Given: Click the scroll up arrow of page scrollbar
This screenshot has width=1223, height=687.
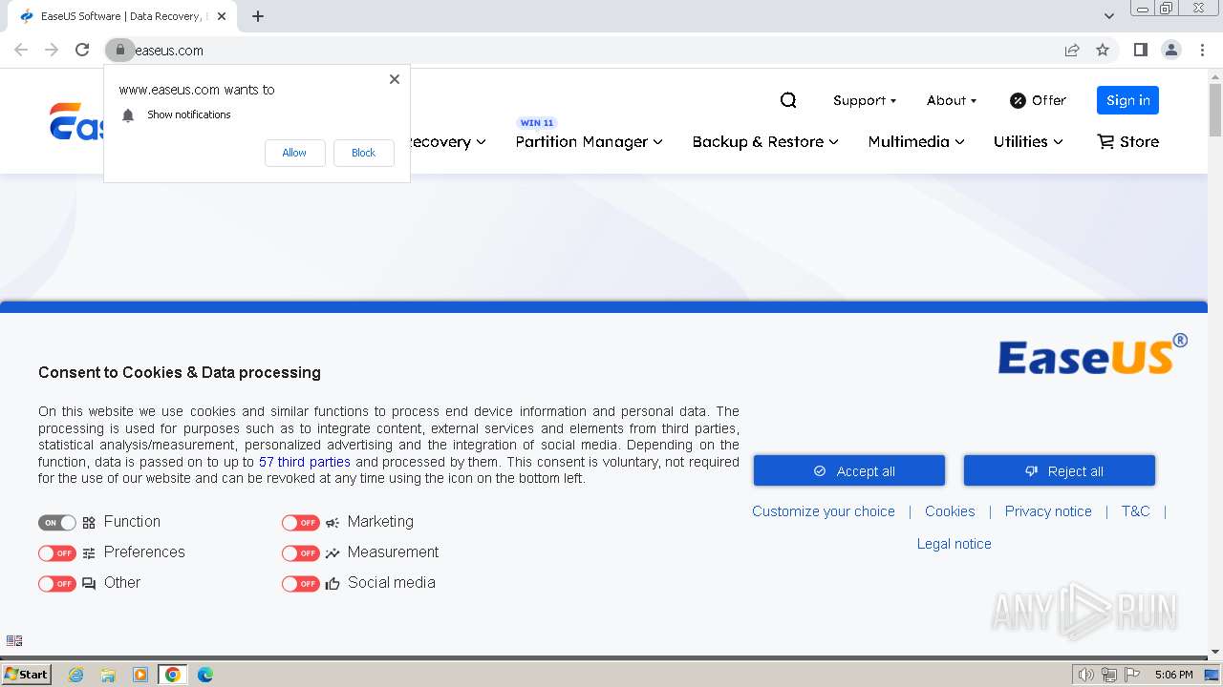Looking at the screenshot, I should point(1215,75).
